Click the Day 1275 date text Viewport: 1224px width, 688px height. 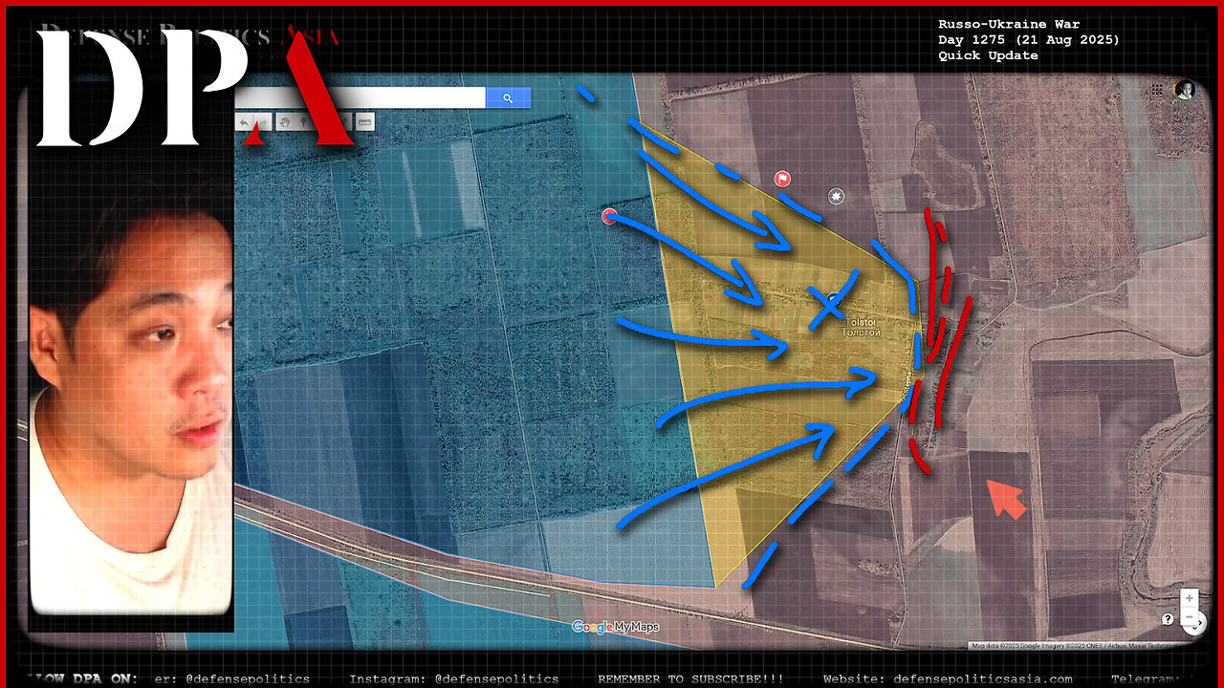click(x=1028, y=40)
